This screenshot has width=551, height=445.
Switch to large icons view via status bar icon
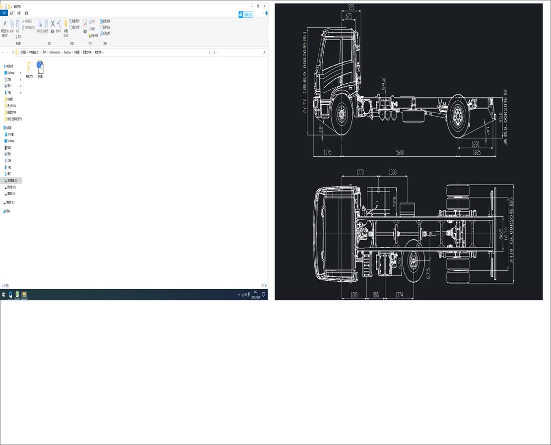click(x=266, y=286)
